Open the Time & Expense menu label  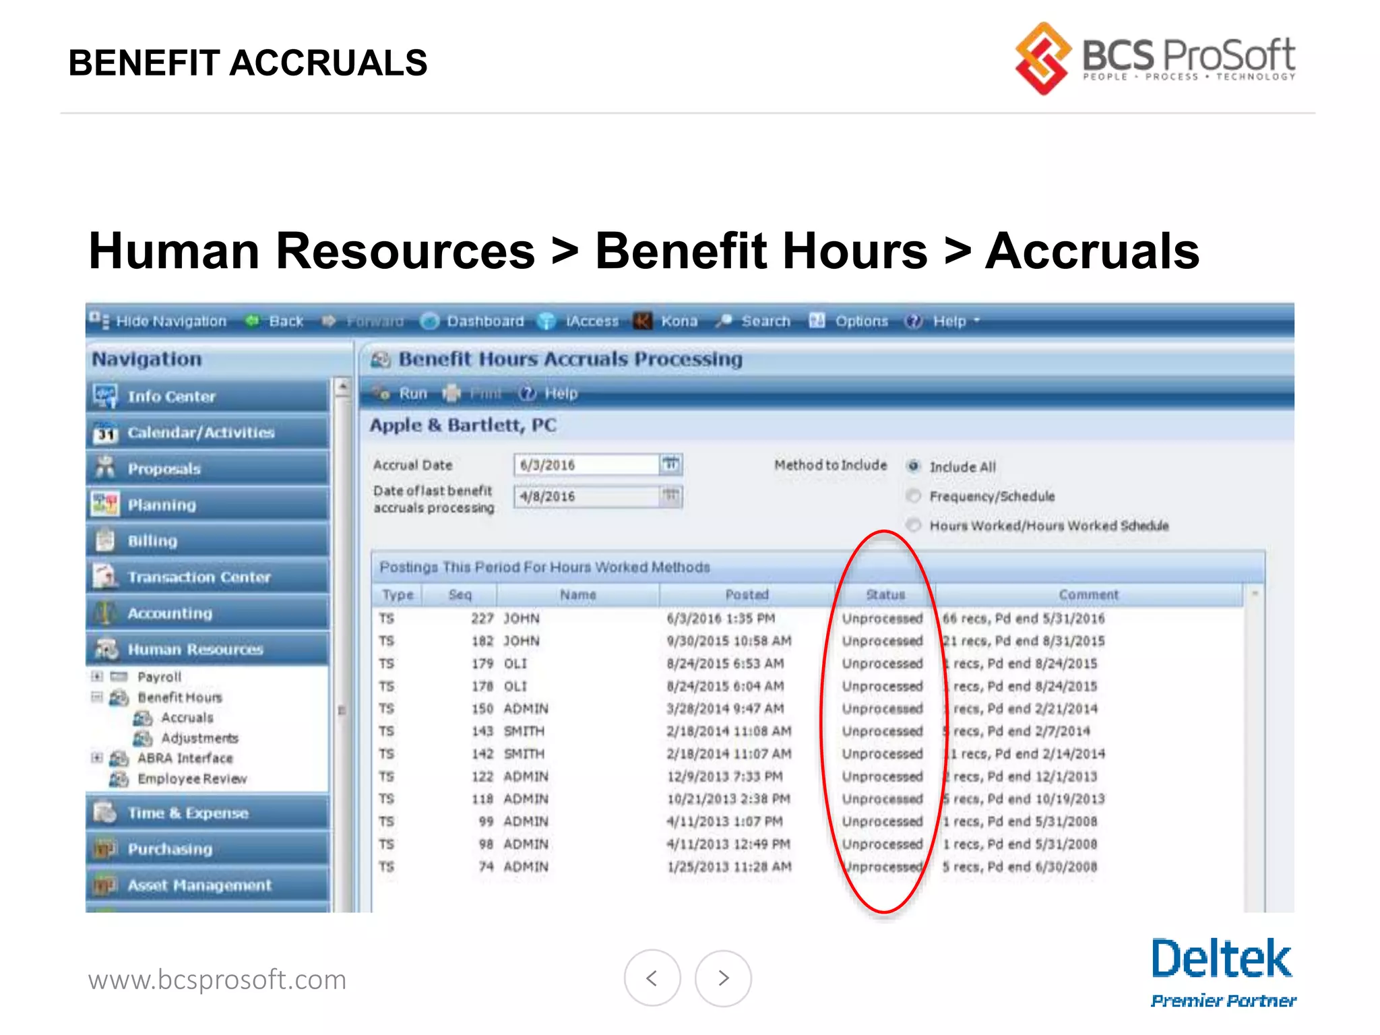[x=188, y=813]
